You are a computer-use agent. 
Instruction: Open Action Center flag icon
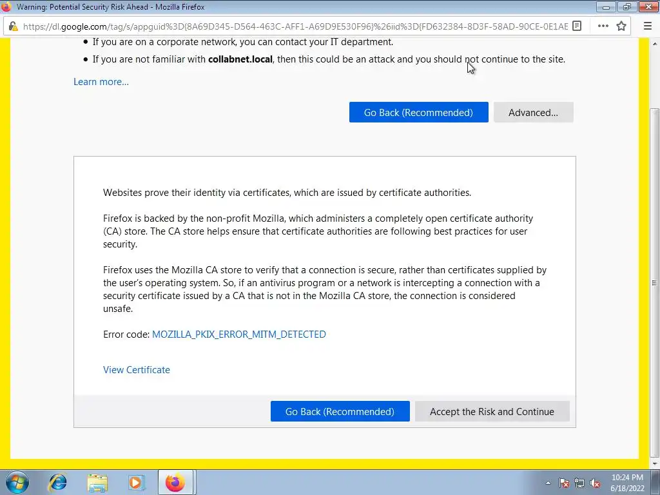pyautogui.click(x=564, y=483)
